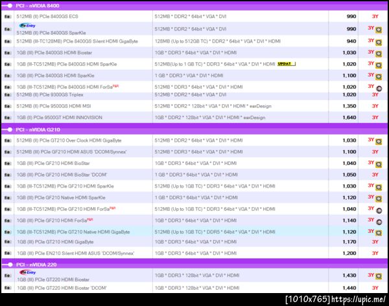Select '1GB (III-TC512MB) PCIe GF210 HDMI ForSa' name
This screenshot has width=389, height=306.
point(63,209)
